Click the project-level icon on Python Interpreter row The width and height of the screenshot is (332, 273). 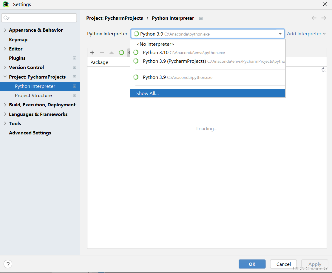coord(74,86)
